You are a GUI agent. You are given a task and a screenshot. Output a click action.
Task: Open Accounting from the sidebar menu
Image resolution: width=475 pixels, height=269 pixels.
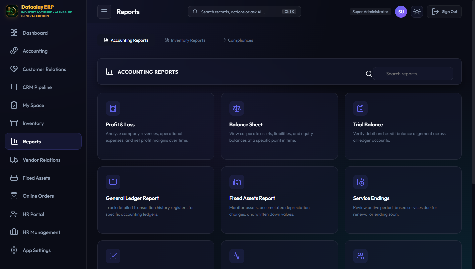[43, 51]
